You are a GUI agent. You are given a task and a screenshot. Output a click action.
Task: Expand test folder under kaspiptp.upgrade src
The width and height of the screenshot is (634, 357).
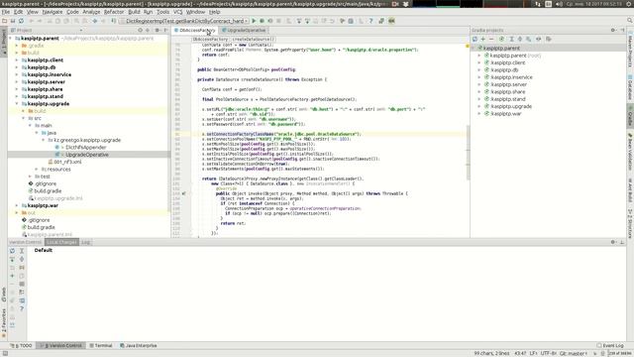click(x=30, y=177)
